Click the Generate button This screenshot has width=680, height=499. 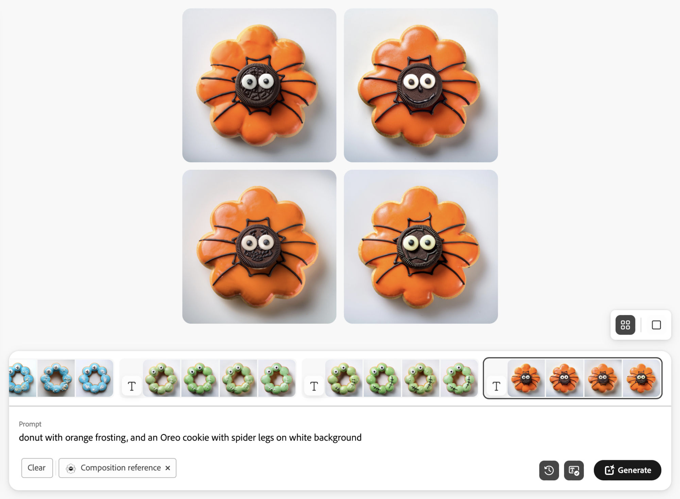627,470
